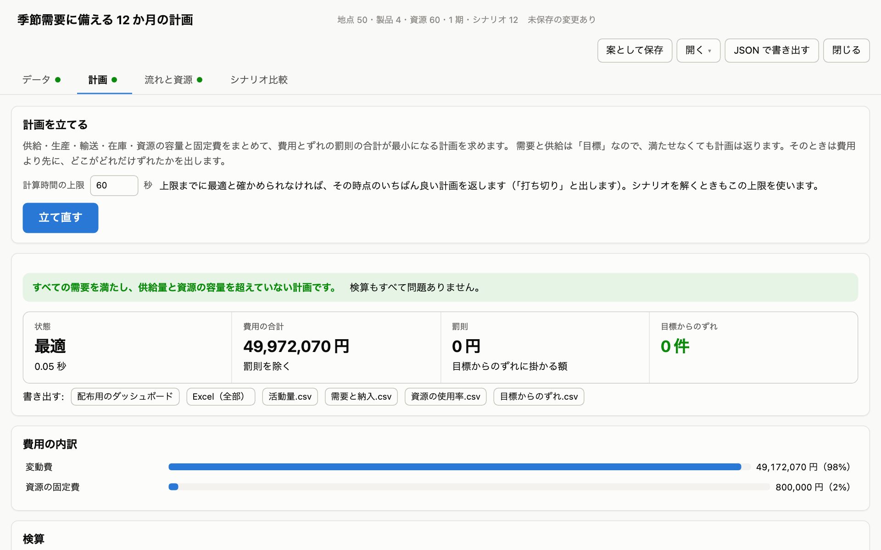Viewport: 881px width, 550px height.
Task: Click the 資源の固定費 progress bar
Action: pyautogui.click(x=469, y=487)
